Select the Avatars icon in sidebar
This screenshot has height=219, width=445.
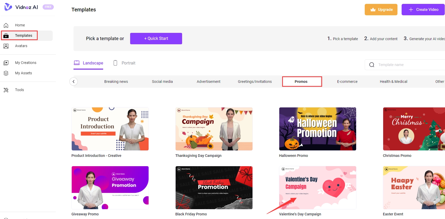pyautogui.click(x=6, y=46)
